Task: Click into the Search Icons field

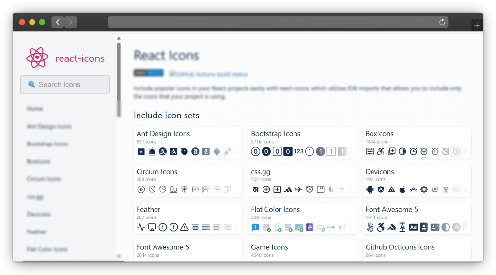Action: tap(65, 85)
